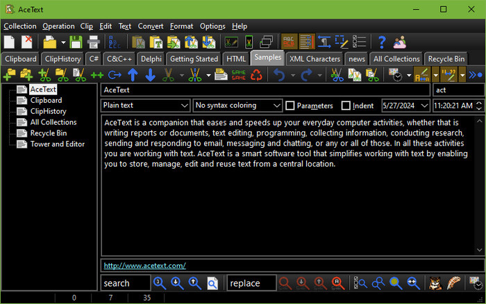This screenshot has width=486, height=304.
Task: Click the double green plus icon
Action: [97, 75]
